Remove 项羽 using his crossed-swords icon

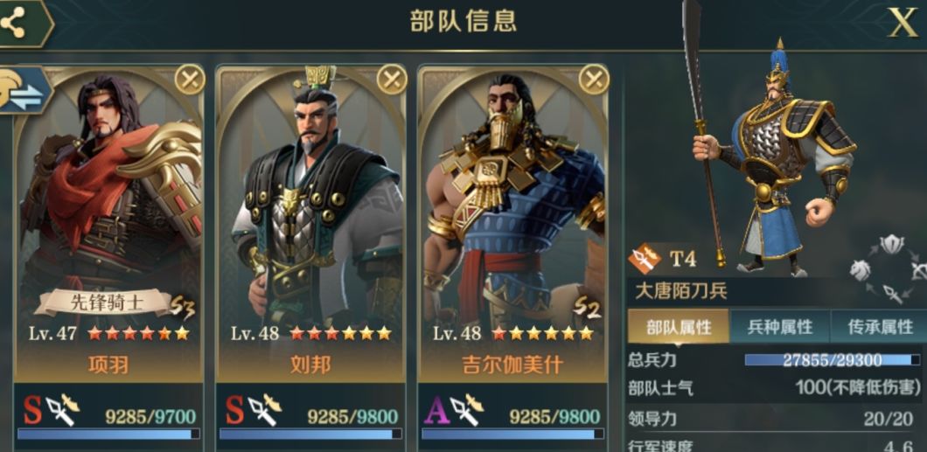[x=190, y=80]
